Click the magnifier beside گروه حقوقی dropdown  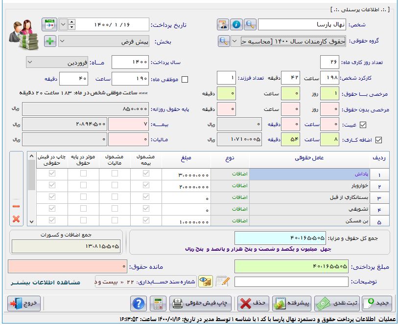pyautogui.click(x=224, y=42)
